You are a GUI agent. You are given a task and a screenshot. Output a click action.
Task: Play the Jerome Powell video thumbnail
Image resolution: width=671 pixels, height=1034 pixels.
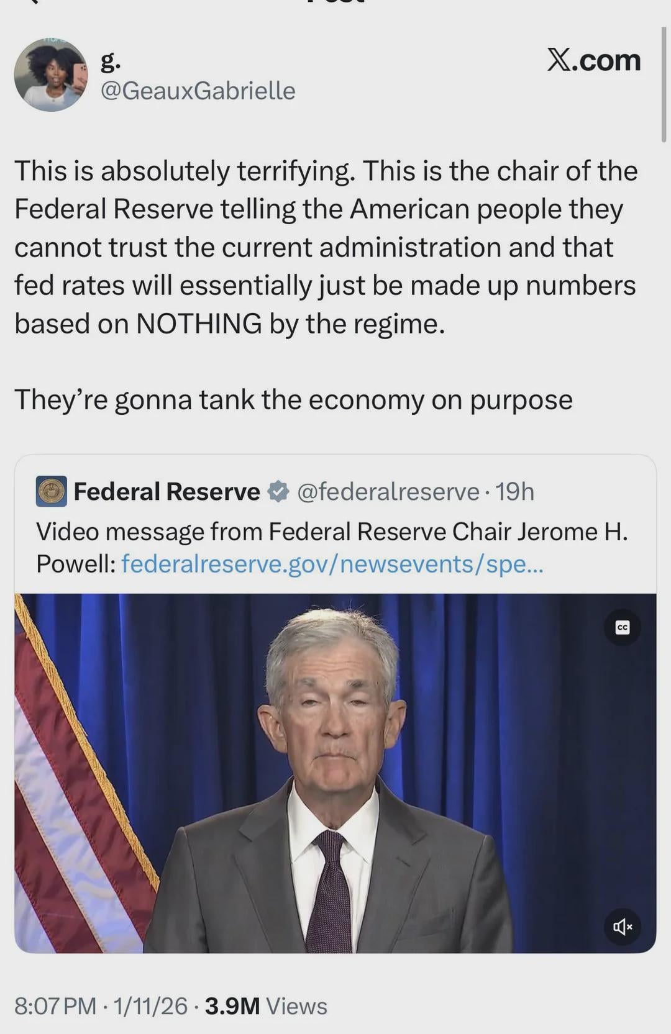point(335,773)
